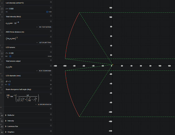Play animation for LED diameter slider d
The width and height of the screenshot is (175, 135).
pos(2,82)
